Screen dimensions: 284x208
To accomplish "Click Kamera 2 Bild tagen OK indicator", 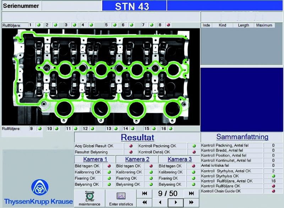I will tap(151, 166).
